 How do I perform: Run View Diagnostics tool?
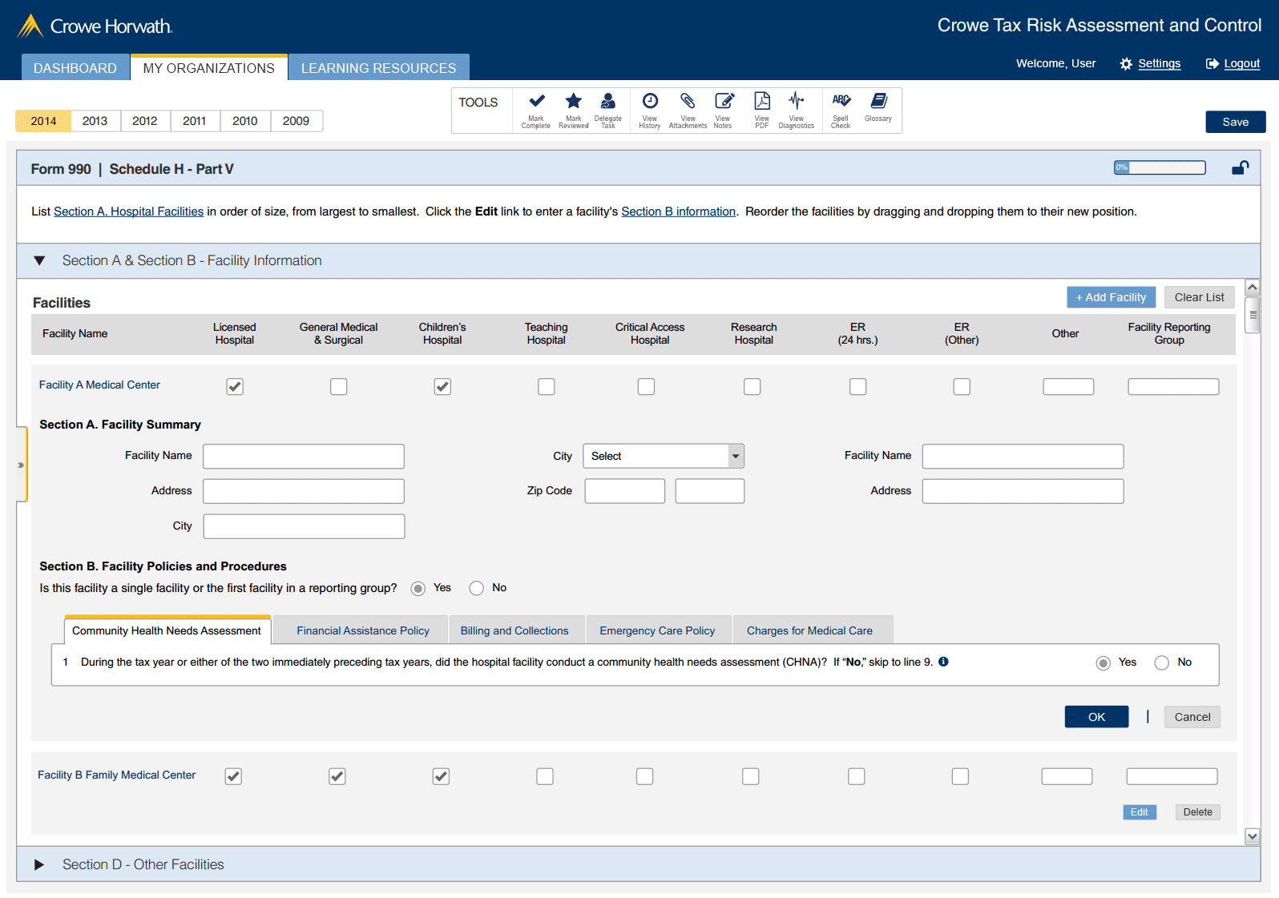point(796,102)
